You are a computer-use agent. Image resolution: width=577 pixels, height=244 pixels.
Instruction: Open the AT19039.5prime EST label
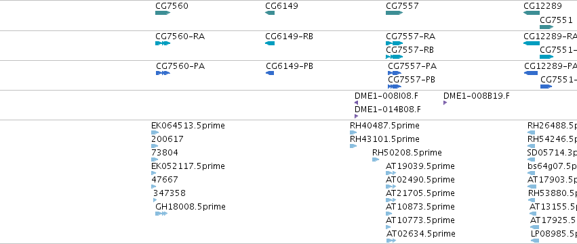tap(420, 166)
